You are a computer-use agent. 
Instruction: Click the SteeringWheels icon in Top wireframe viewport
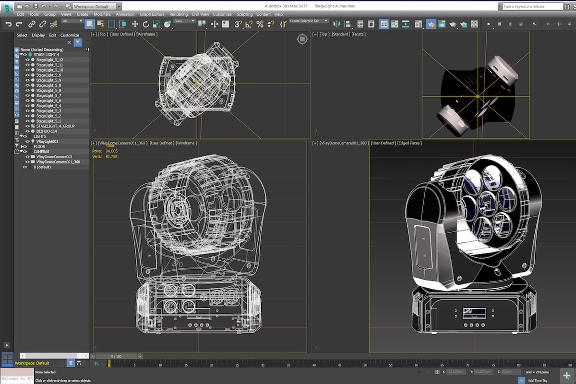coord(302,39)
